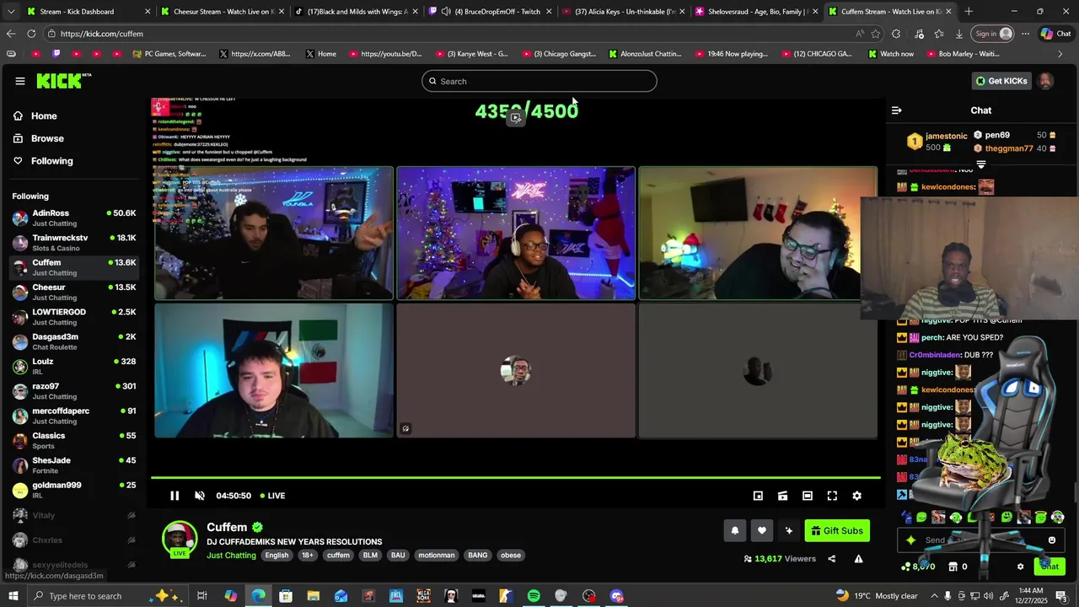Open browser downloads icon
1079x607 pixels.
pos(959,34)
